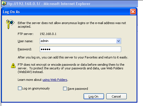
Task: Click the FTP server address 192.168.0.1 text
Action: 48,34
